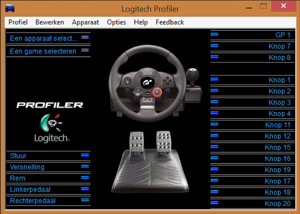Open the Versnelling axis settings
This screenshot has height=214, width=300.
pyautogui.click(x=49, y=167)
